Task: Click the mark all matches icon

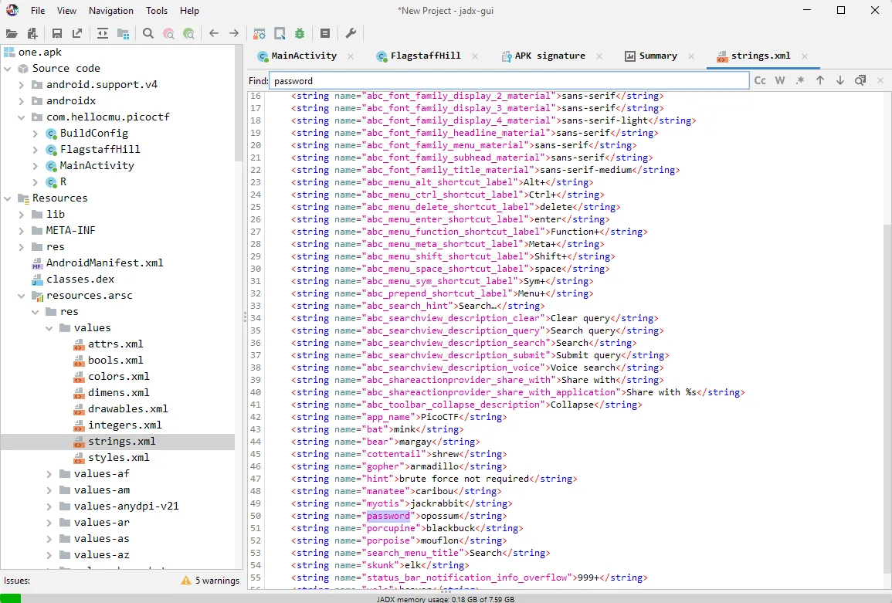Action: click(860, 81)
